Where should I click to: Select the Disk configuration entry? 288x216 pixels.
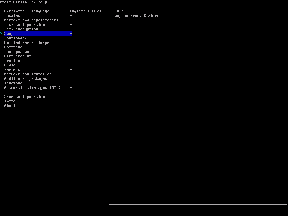point(25,25)
